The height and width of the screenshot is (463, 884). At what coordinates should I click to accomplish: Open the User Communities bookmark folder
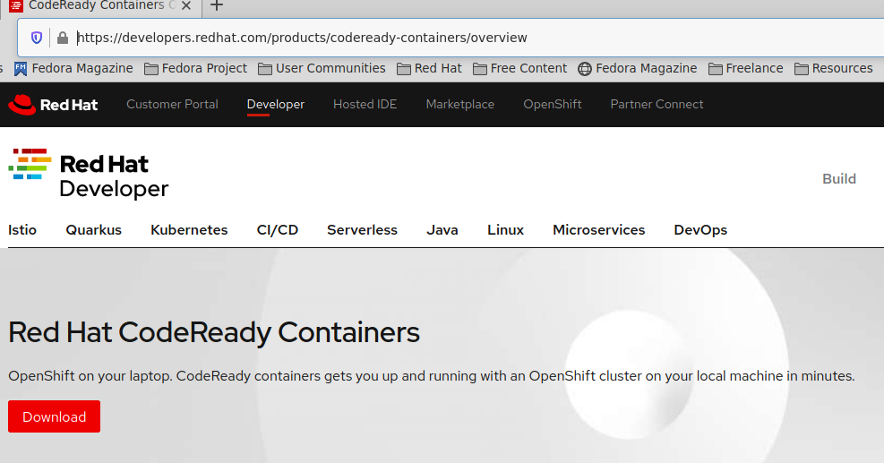tap(322, 69)
